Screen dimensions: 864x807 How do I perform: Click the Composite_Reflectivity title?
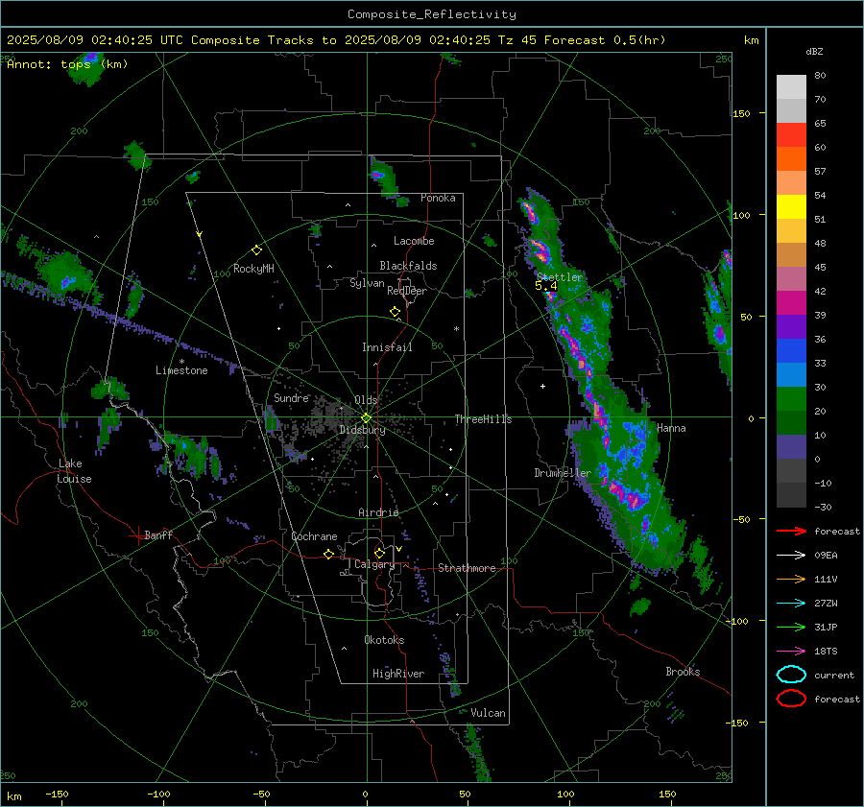pyautogui.click(x=432, y=14)
